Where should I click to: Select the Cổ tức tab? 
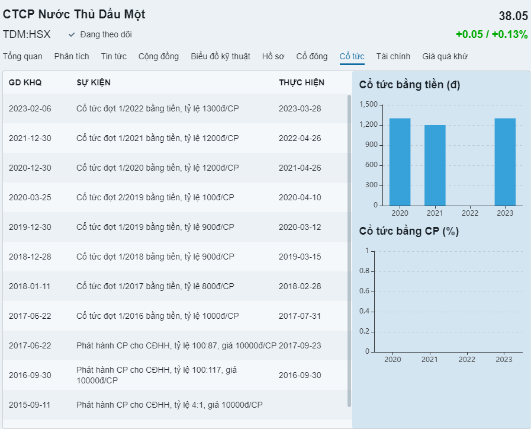(x=352, y=56)
